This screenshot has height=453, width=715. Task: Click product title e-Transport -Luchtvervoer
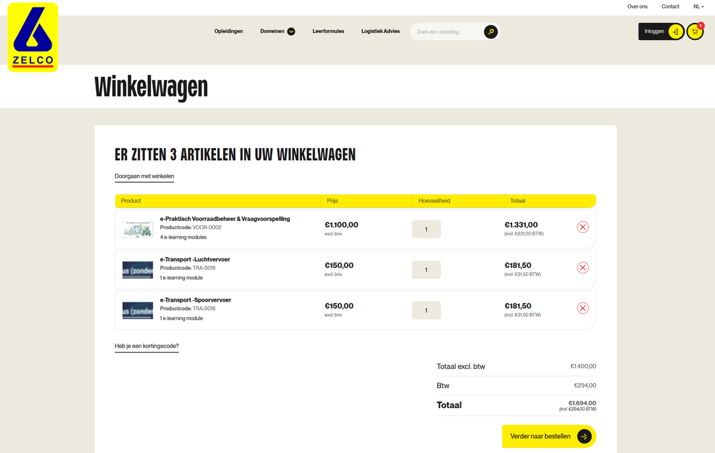click(x=195, y=260)
